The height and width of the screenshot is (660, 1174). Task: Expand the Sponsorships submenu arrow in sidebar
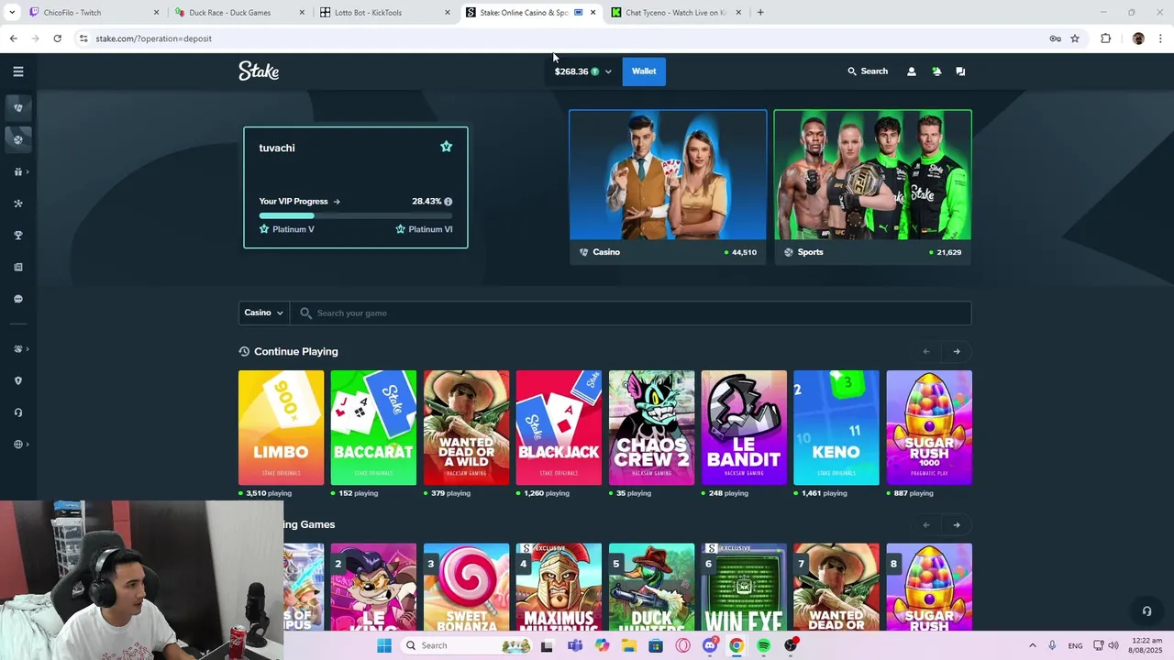point(28,349)
